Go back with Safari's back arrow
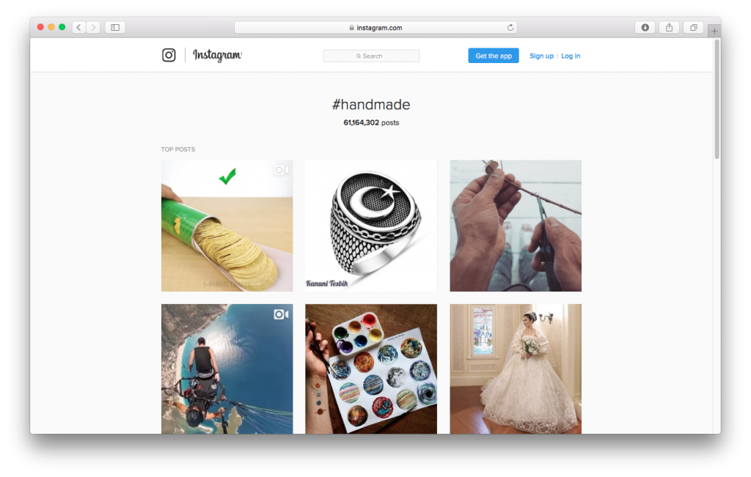 click(x=78, y=27)
